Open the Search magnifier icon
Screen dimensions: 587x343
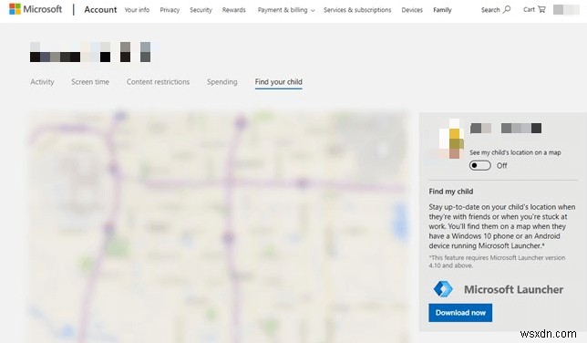click(x=507, y=9)
